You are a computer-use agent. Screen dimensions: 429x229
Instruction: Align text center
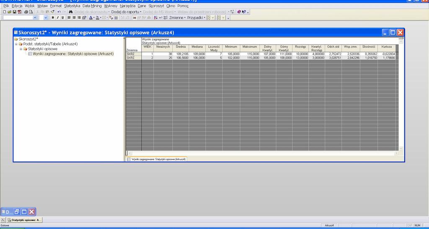[x=74, y=18]
